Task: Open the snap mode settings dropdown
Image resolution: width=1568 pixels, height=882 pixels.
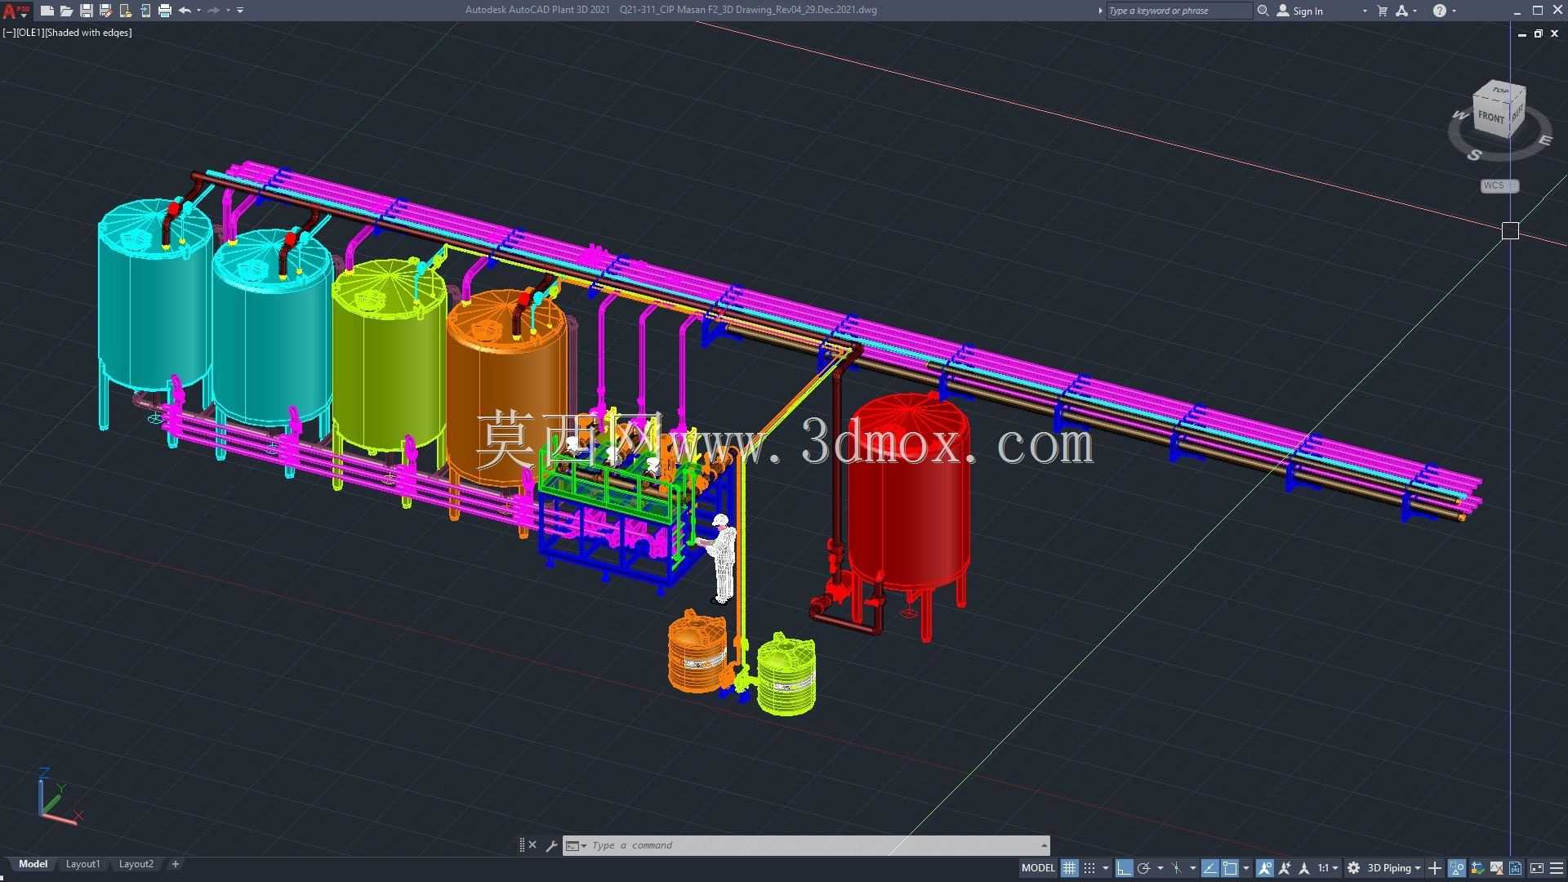Action: pyautogui.click(x=1105, y=868)
